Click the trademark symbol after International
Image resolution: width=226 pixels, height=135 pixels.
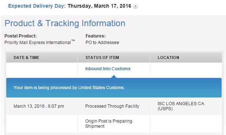click(x=73, y=41)
